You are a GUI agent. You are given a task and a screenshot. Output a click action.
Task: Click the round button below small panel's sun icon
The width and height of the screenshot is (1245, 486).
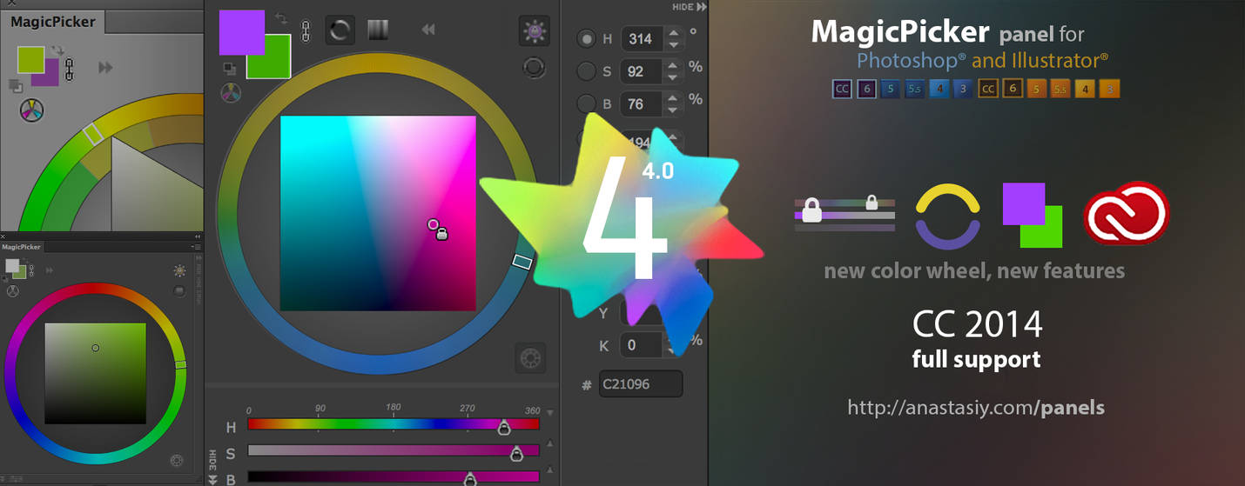pos(179,290)
